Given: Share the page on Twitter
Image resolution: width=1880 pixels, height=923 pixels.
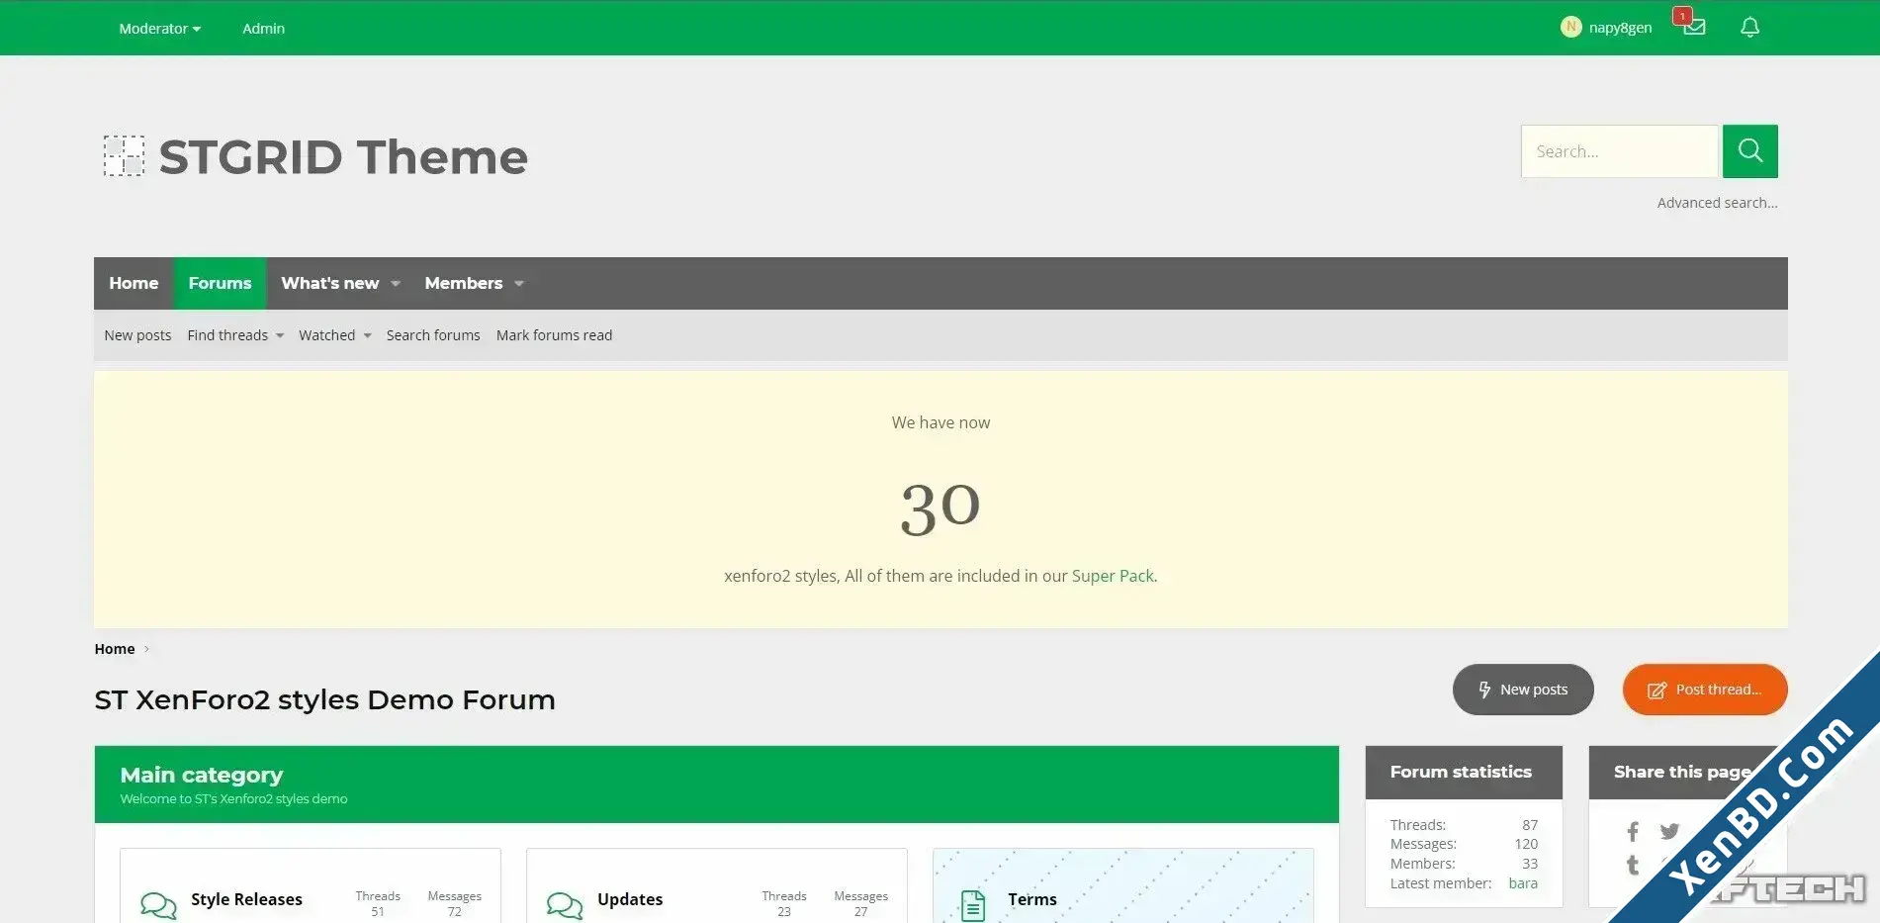Looking at the screenshot, I should 1669,832.
